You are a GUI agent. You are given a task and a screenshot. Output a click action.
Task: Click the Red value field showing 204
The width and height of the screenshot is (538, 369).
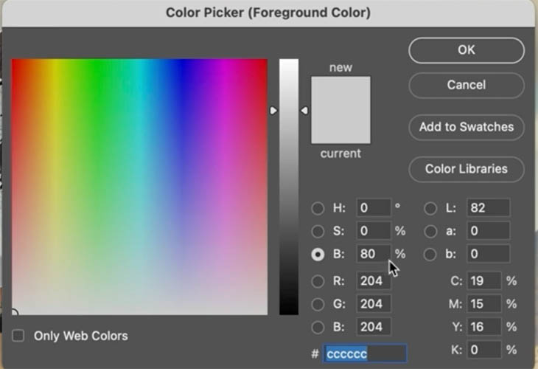click(374, 281)
